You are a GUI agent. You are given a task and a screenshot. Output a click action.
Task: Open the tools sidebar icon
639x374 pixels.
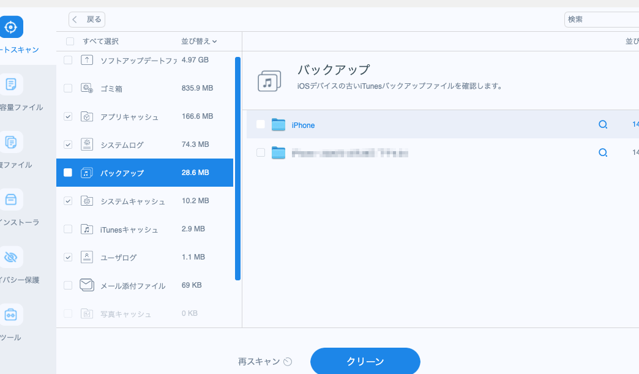11,315
